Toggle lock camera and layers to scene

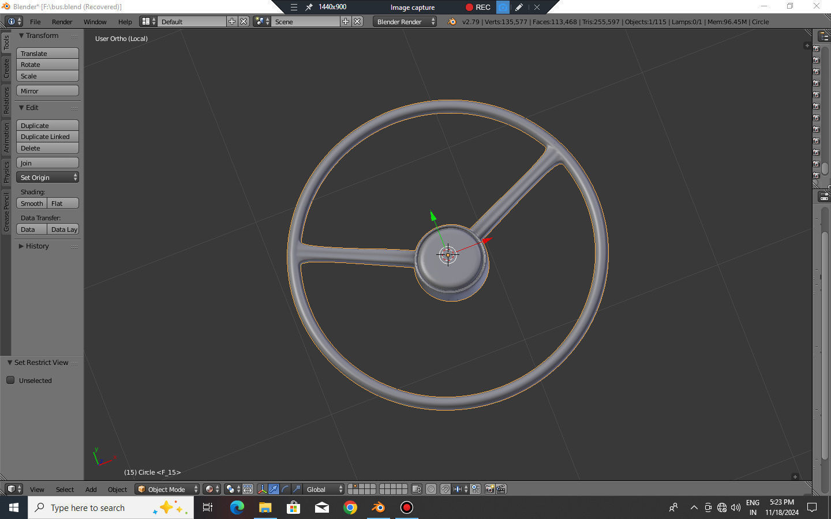(416, 489)
